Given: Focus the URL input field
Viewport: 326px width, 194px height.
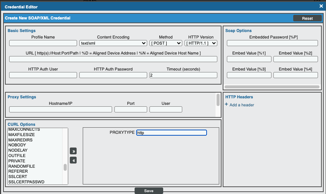Looking at the screenshot, I should coord(113,59).
